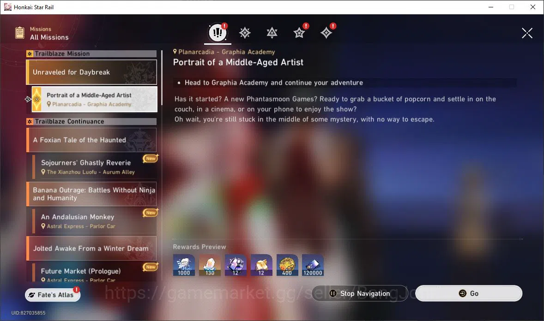Viewport: 544px width, 321px height.
Task: View the second reward icon labeled 12
Action: [x=261, y=265]
